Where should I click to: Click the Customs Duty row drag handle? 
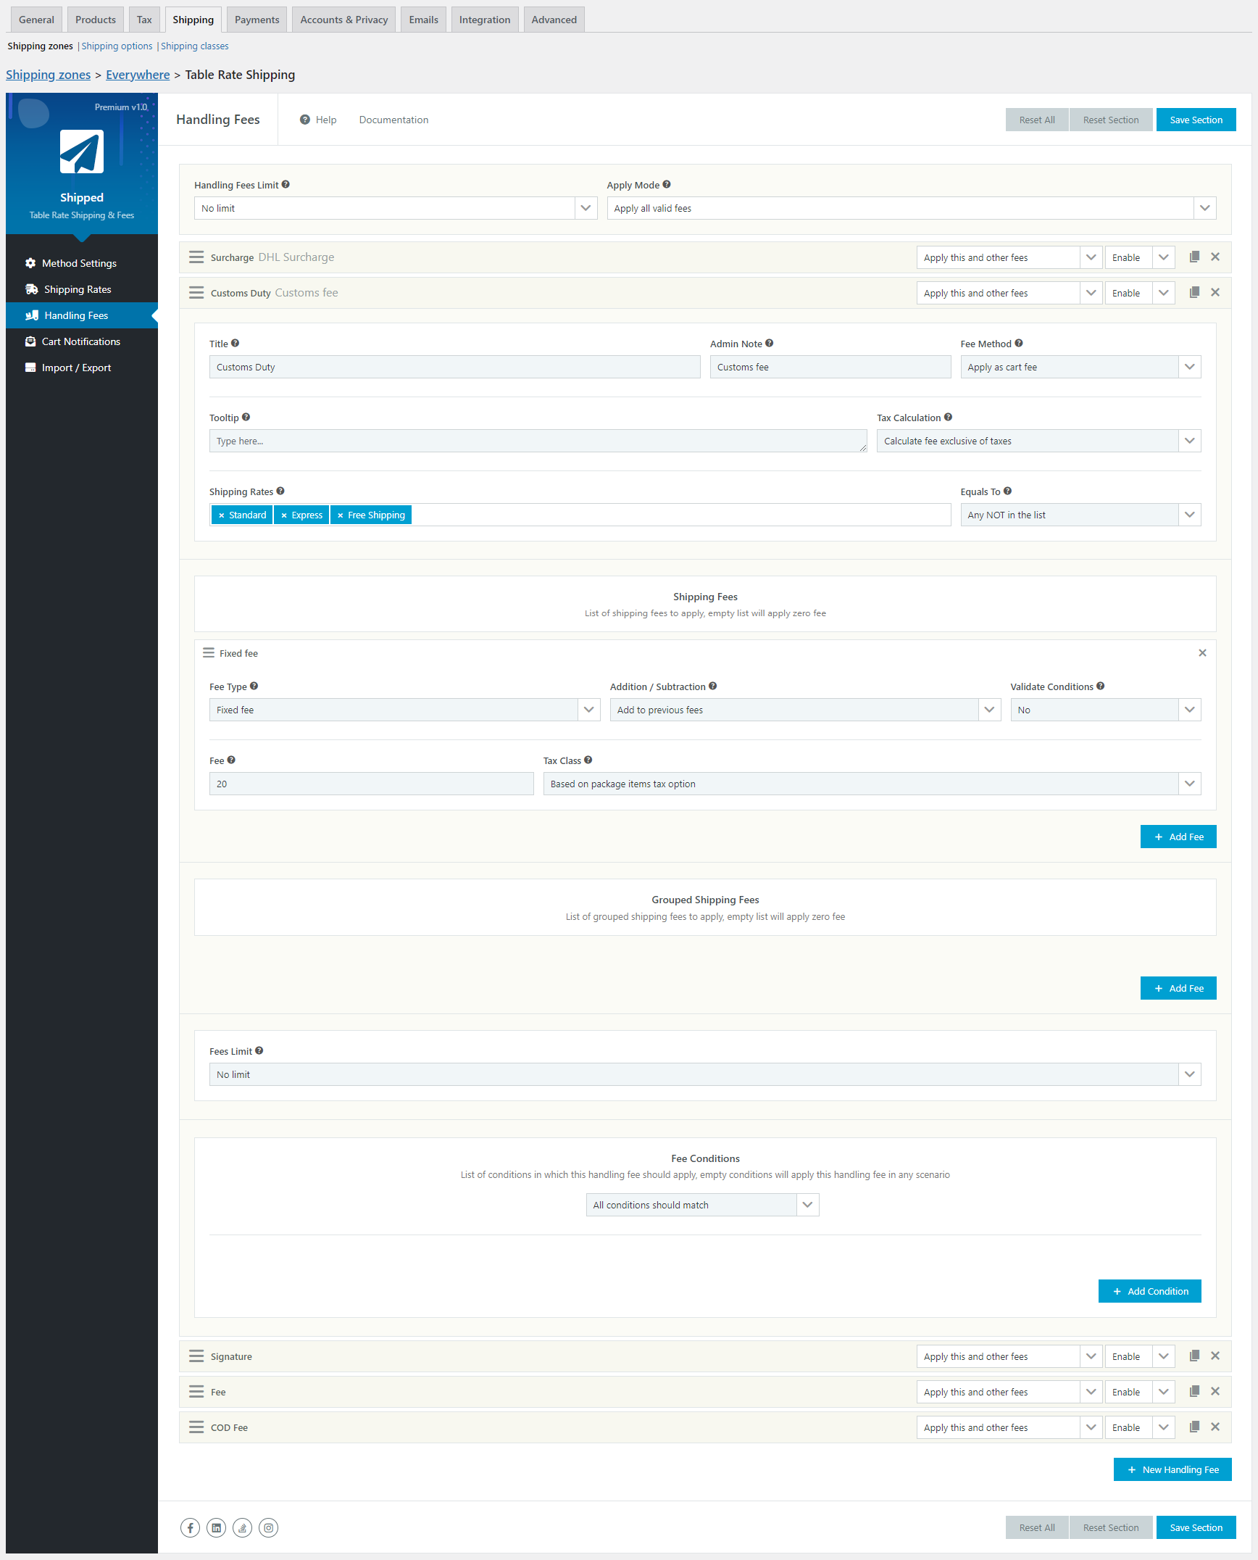196,292
